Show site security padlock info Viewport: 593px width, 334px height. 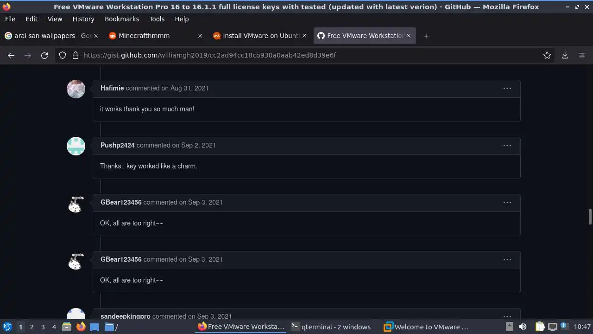coord(76,55)
